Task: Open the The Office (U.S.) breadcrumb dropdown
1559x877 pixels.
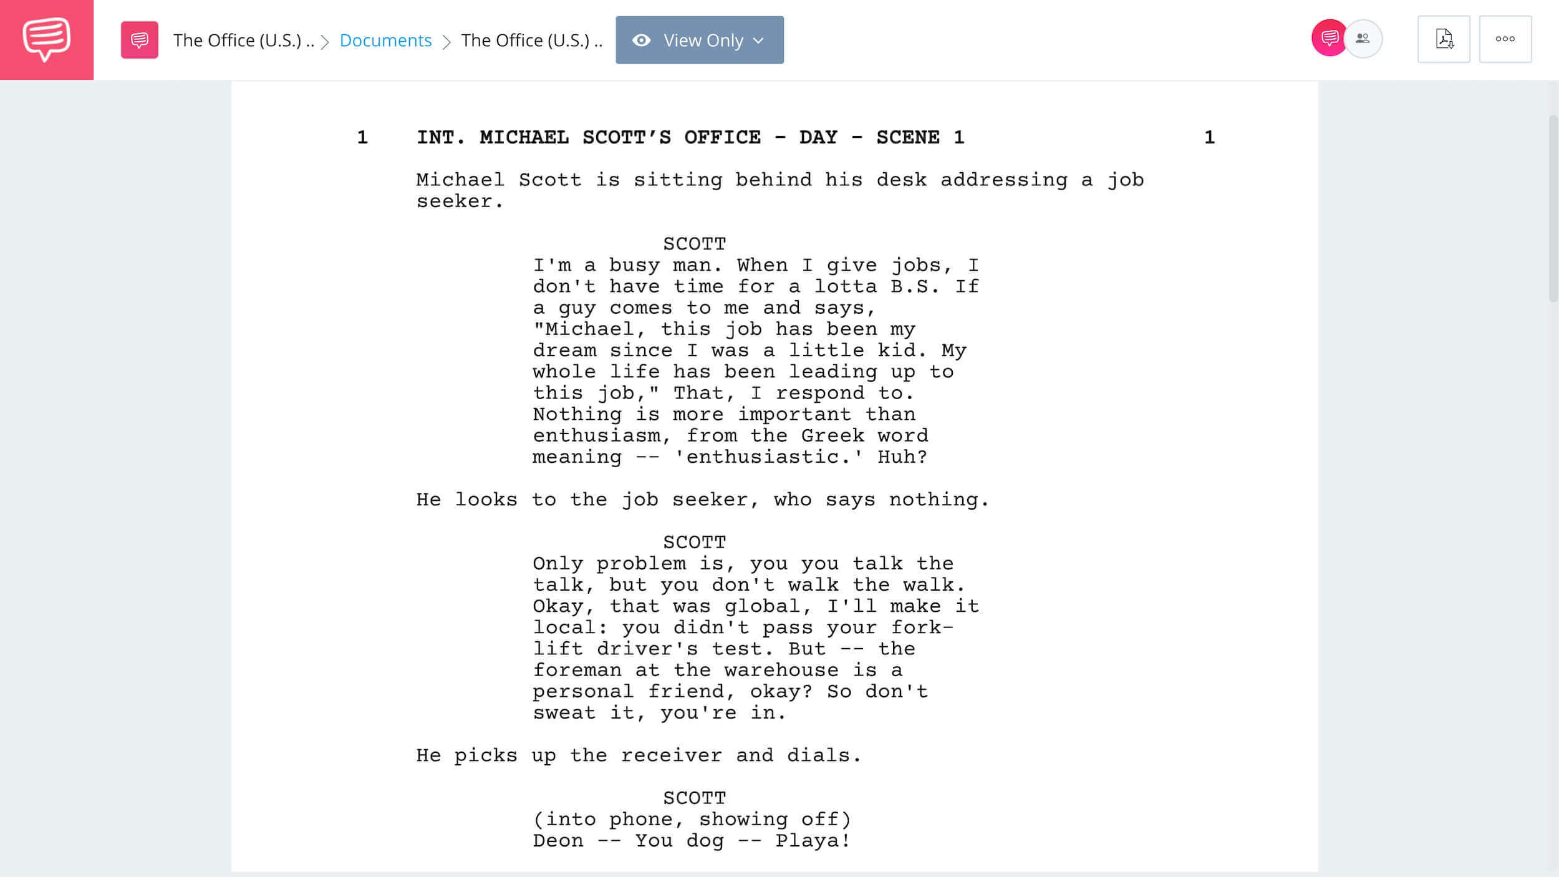Action: click(x=243, y=40)
